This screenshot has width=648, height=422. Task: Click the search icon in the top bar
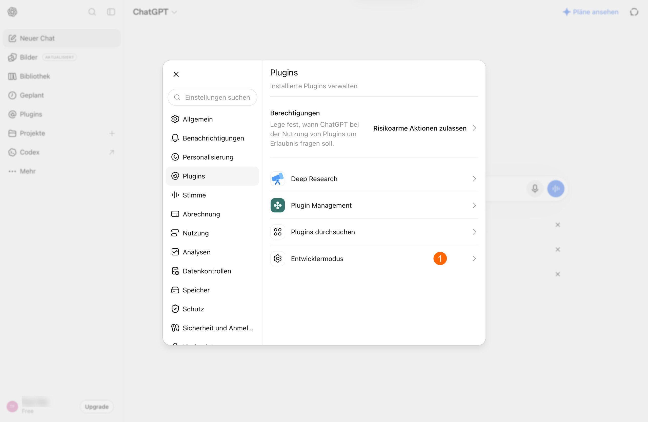(x=92, y=12)
